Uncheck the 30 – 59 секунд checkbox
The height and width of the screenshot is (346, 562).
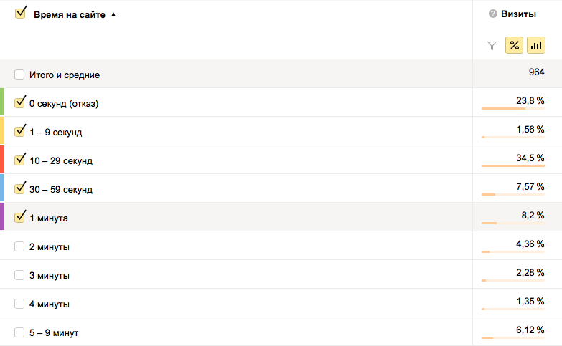point(19,188)
